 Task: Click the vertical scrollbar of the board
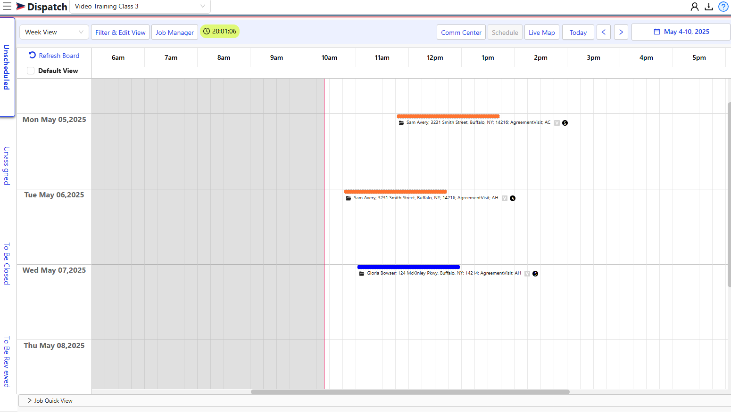pyautogui.click(x=729, y=194)
